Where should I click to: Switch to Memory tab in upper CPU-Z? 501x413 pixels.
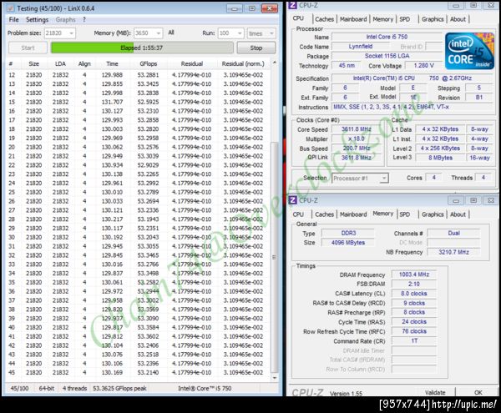tap(382, 19)
